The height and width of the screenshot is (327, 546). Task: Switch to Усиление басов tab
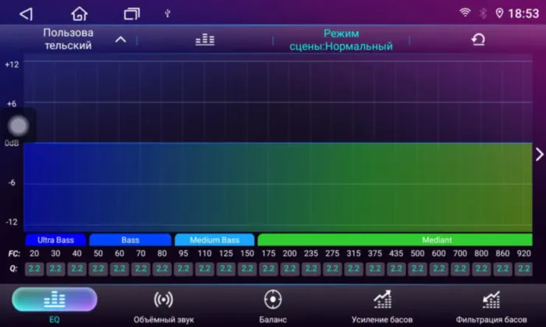pyautogui.click(x=382, y=304)
